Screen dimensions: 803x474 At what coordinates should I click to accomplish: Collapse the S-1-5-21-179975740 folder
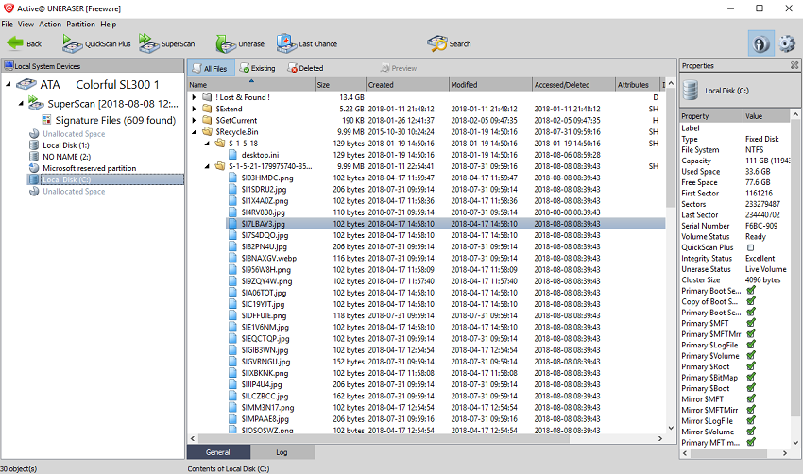click(x=207, y=166)
